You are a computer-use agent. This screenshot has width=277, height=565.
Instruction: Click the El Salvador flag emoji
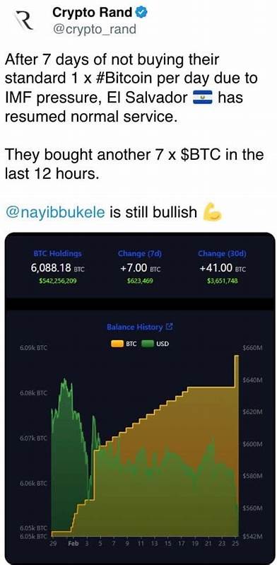pos(204,98)
